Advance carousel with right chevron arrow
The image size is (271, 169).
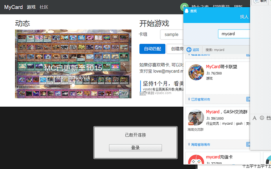124,65
